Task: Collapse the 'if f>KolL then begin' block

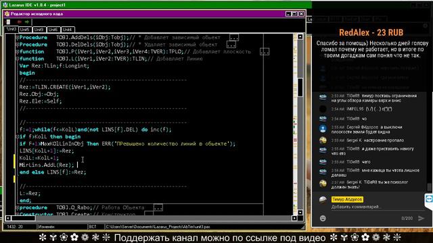Action: coord(18,136)
